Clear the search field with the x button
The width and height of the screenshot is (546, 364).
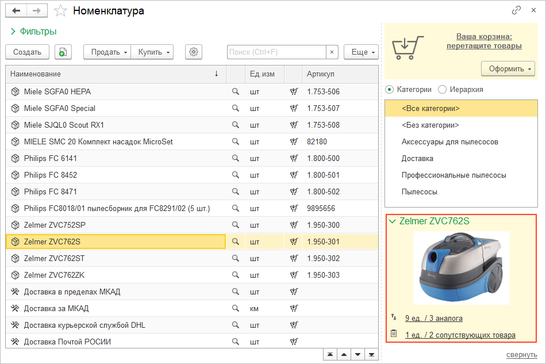pos(332,52)
